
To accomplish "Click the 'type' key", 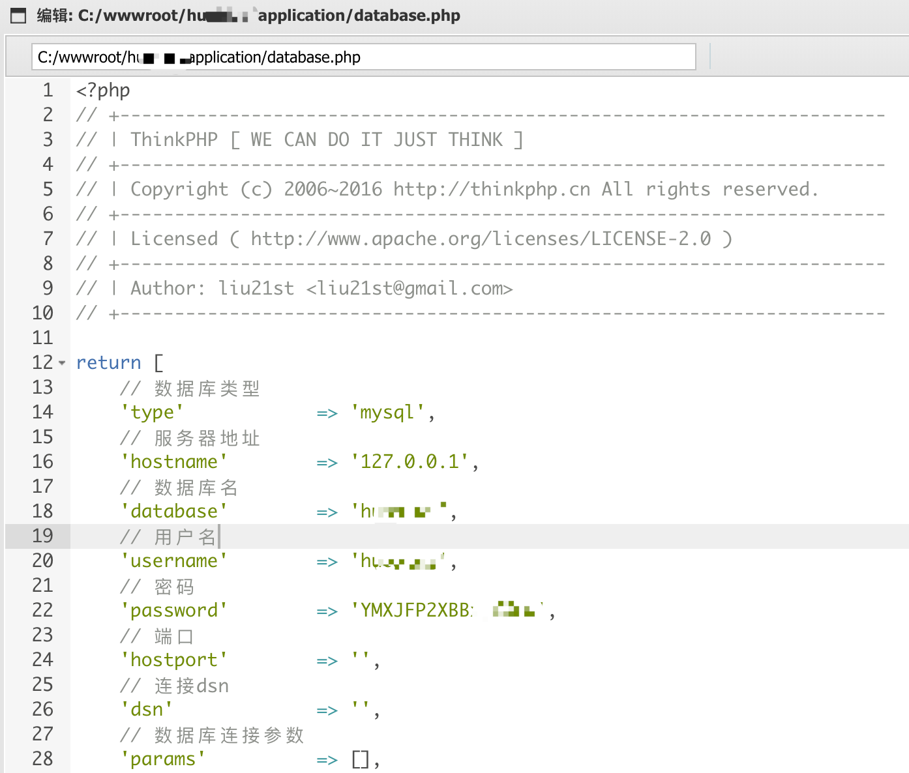I will tap(152, 412).
